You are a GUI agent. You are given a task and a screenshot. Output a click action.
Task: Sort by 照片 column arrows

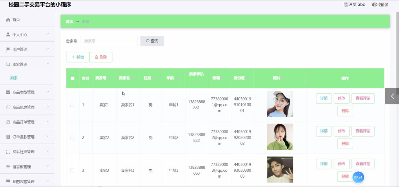283,78
